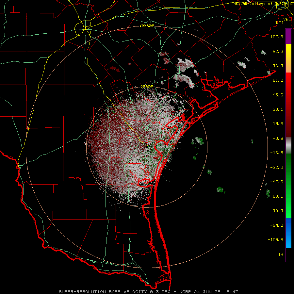Click the NEXLAB-College of DuPage text
This screenshot has width=294, height=294.
[x=261, y=4]
